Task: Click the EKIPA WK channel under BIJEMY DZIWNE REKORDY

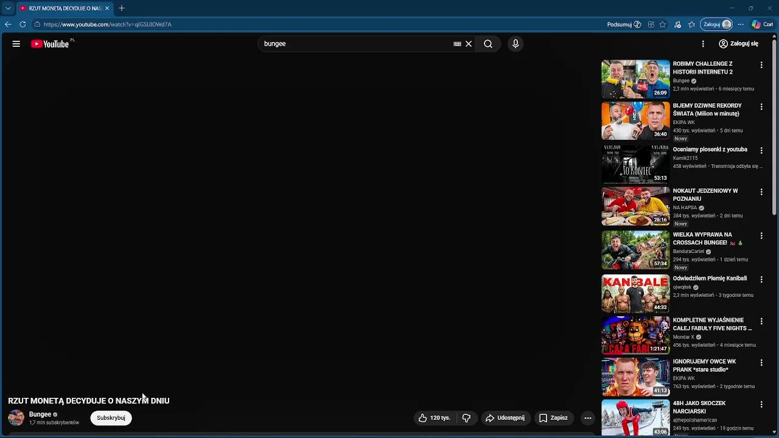Action: [683, 122]
